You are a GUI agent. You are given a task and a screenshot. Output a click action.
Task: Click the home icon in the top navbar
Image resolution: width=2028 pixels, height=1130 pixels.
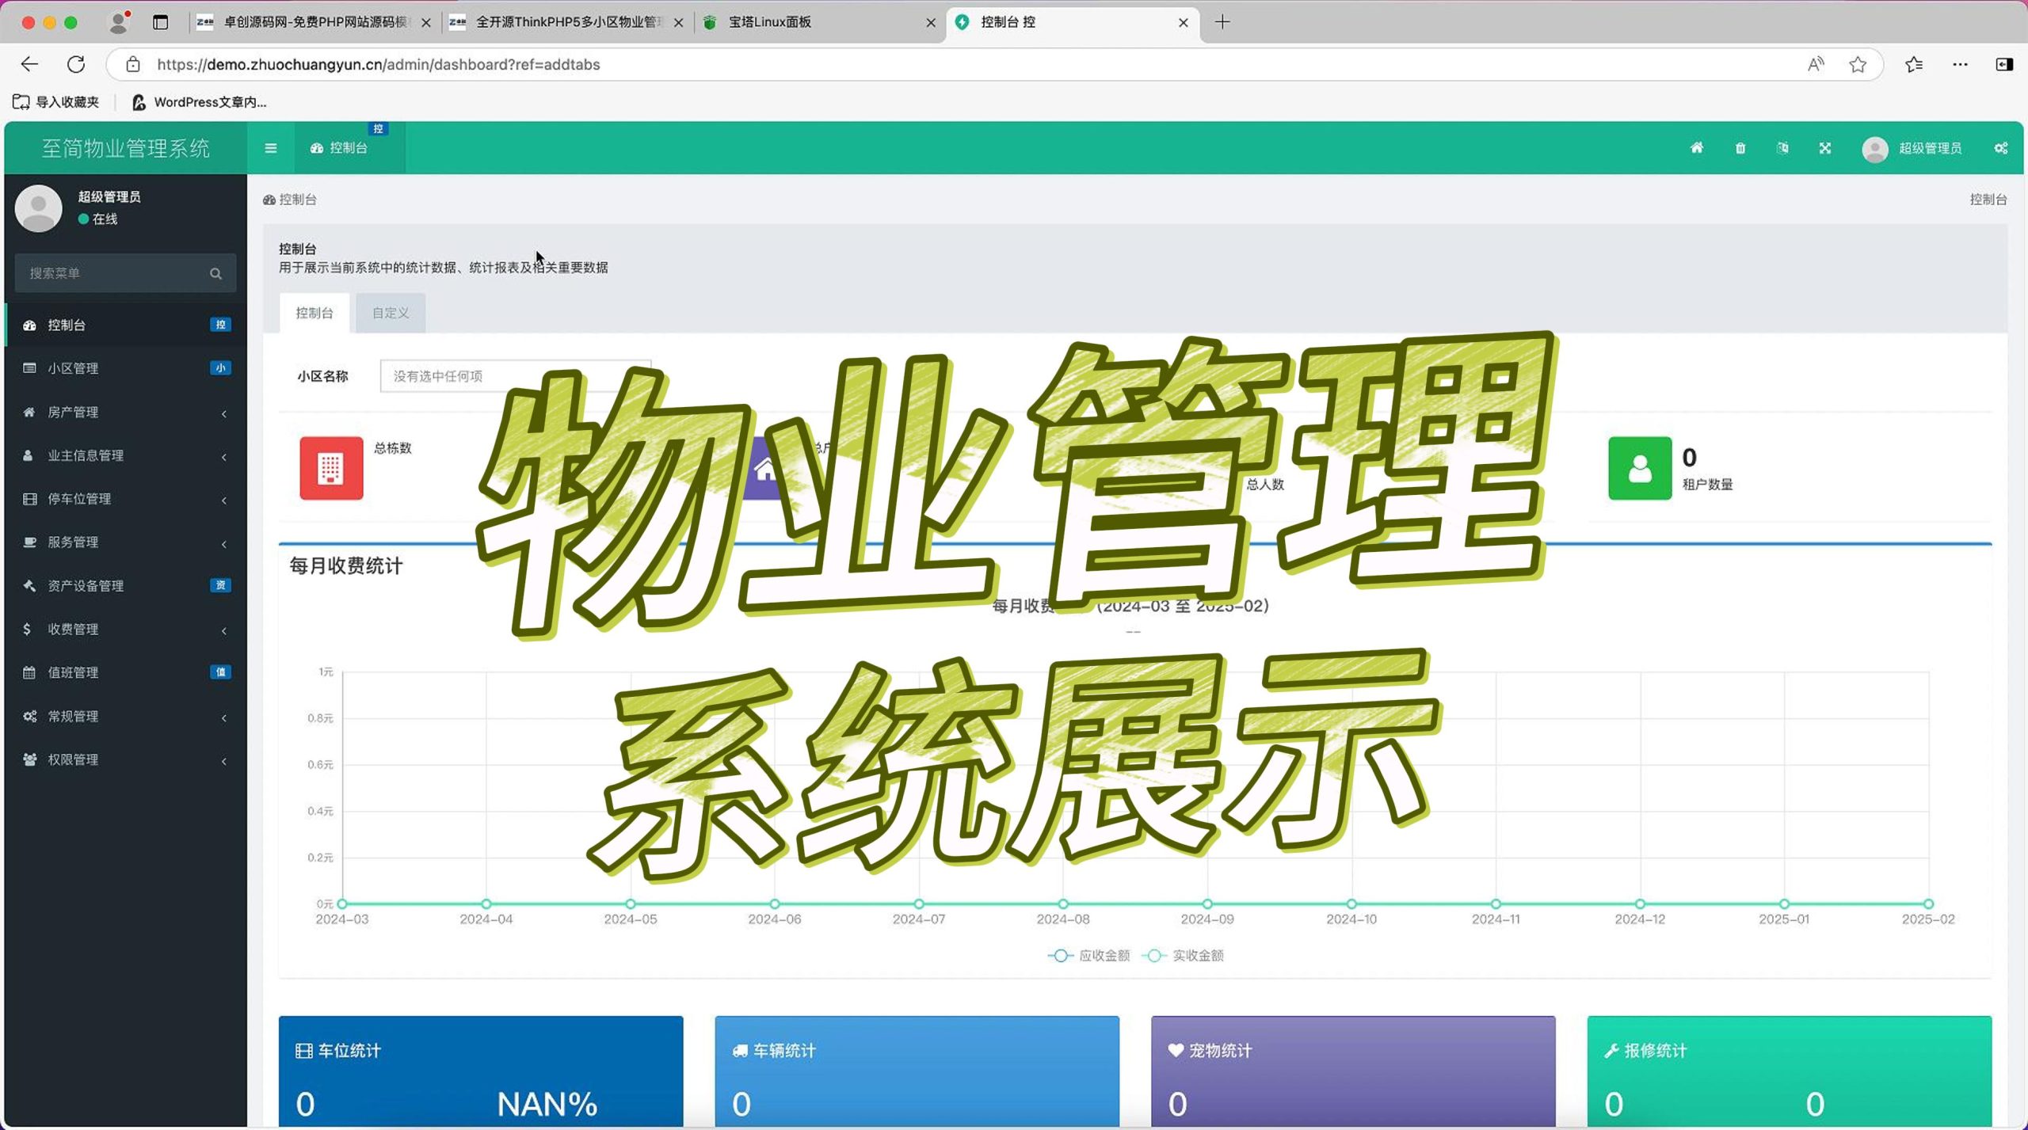point(1696,148)
